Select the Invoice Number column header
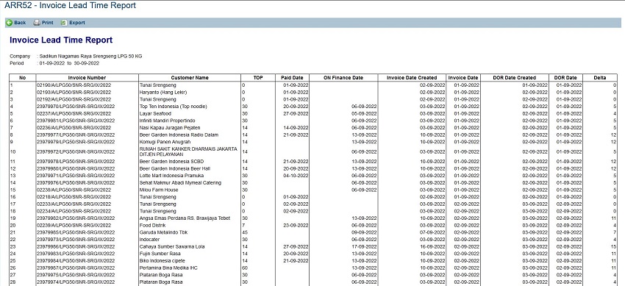Viewport: 625px width, 286px height. (87, 78)
